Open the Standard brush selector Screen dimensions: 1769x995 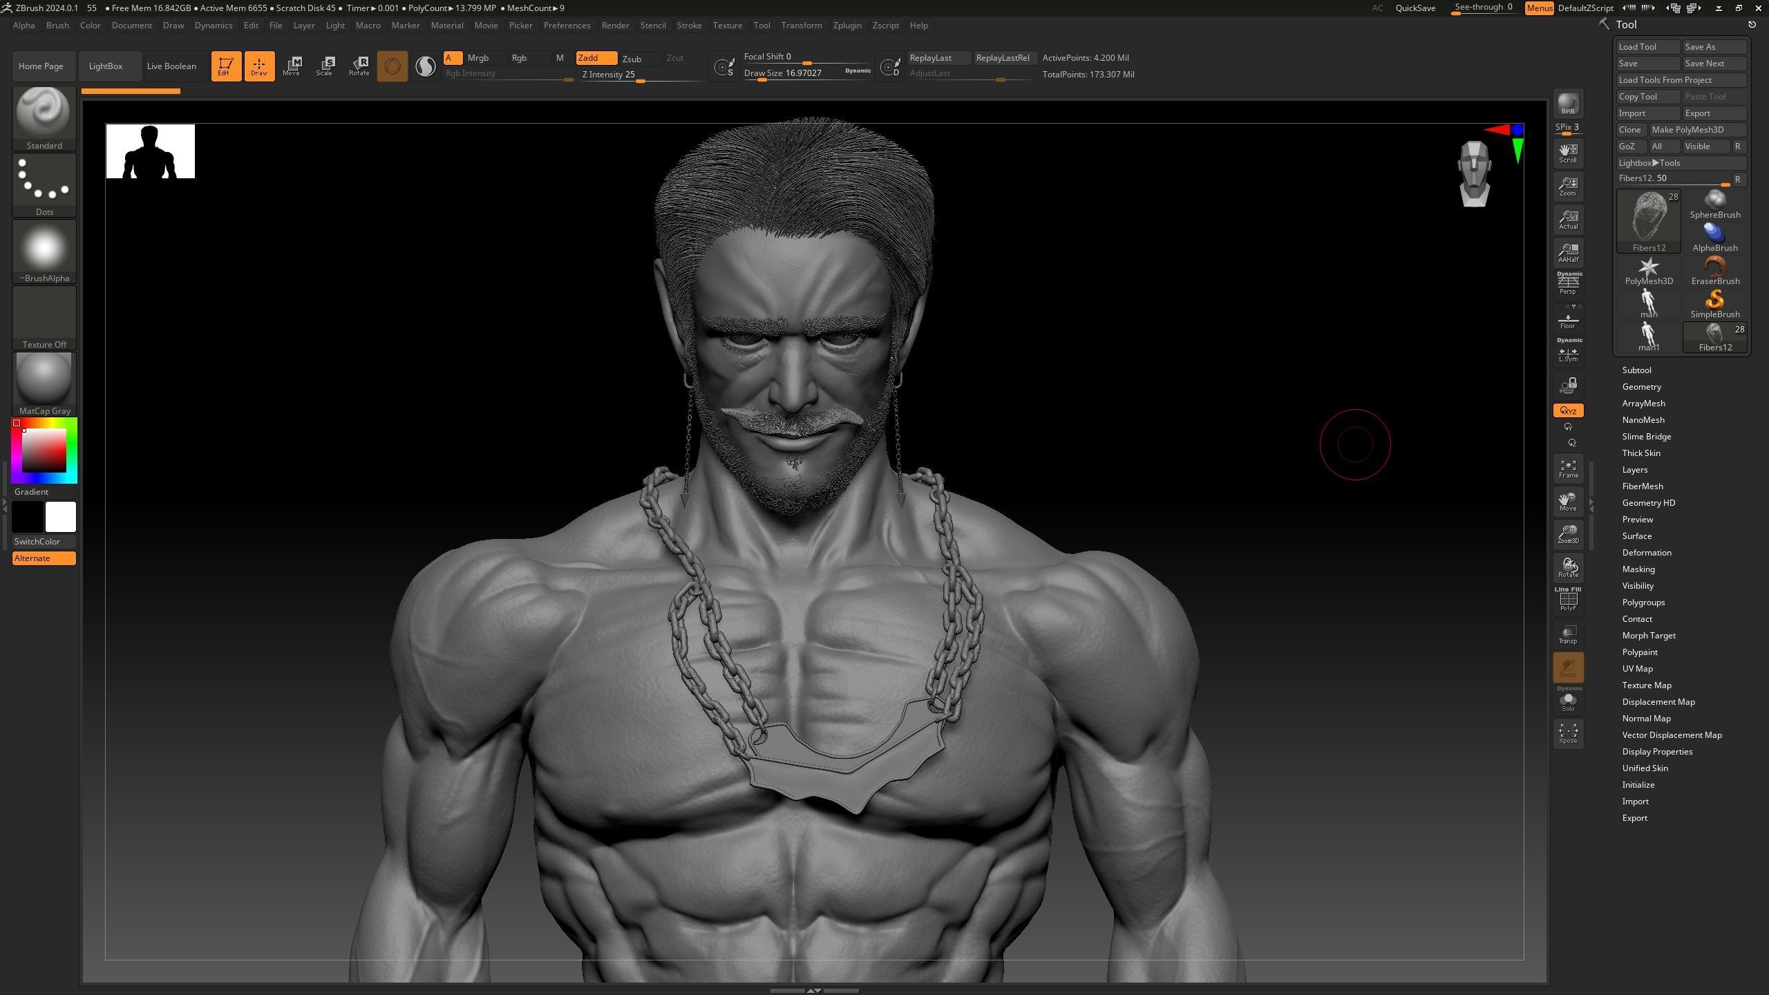point(44,118)
